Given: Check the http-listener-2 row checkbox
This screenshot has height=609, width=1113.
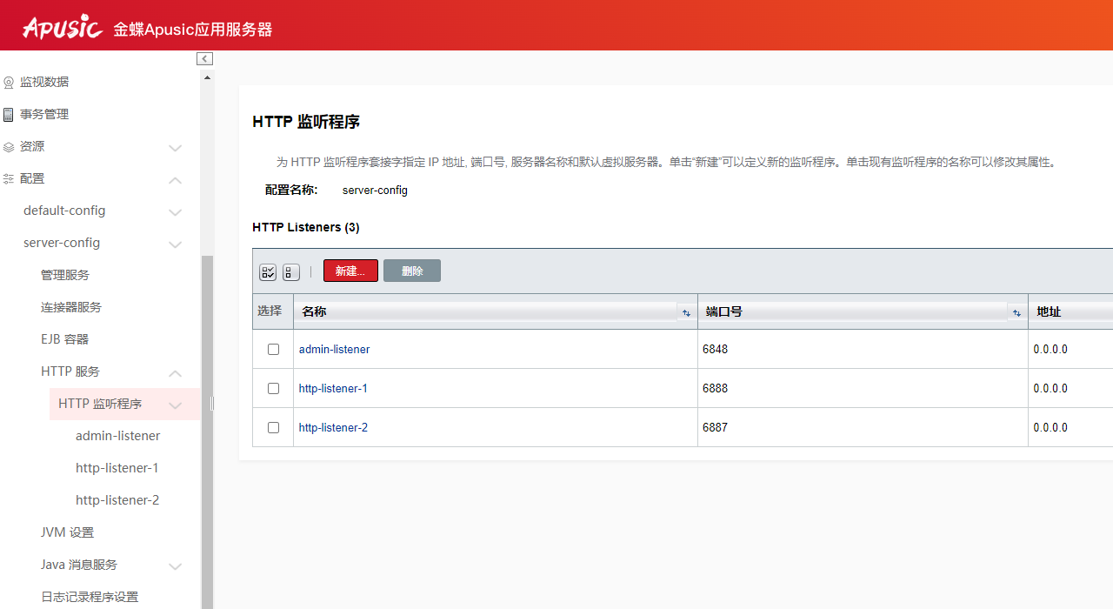Looking at the screenshot, I should [x=273, y=428].
